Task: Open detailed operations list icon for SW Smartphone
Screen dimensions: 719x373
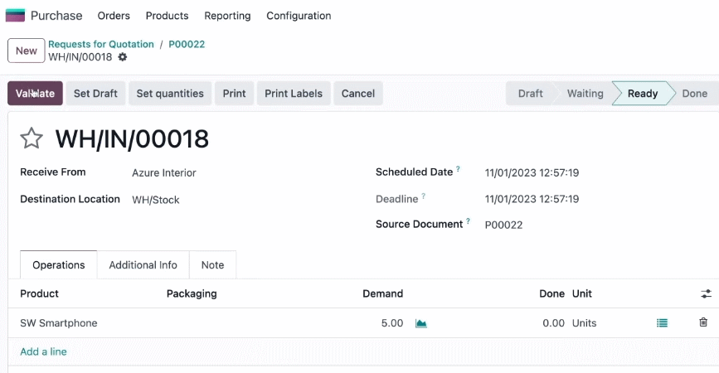Action: pos(662,323)
